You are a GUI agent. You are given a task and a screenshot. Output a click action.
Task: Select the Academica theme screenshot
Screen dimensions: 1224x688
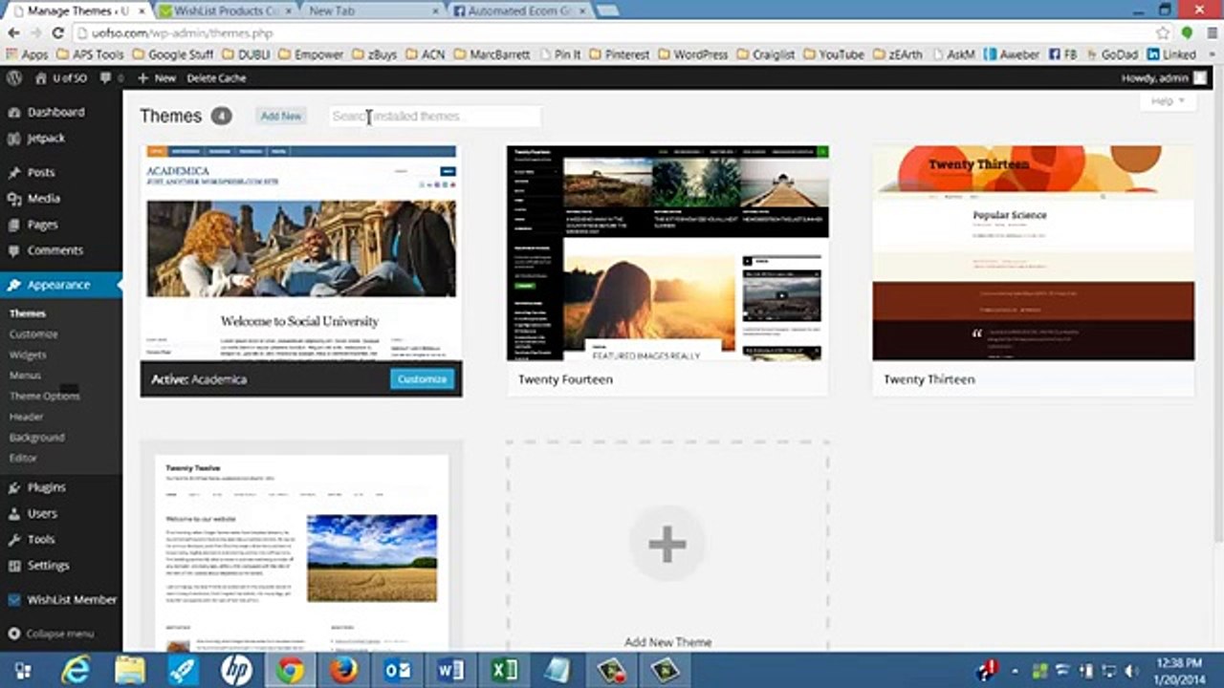pyautogui.click(x=301, y=252)
